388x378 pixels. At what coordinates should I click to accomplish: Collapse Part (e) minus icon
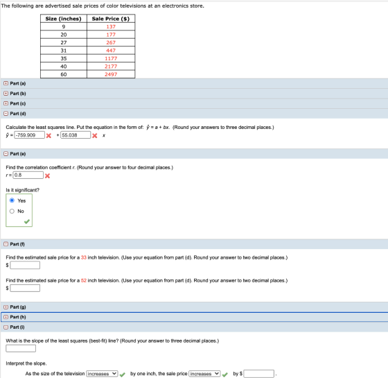click(6, 154)
